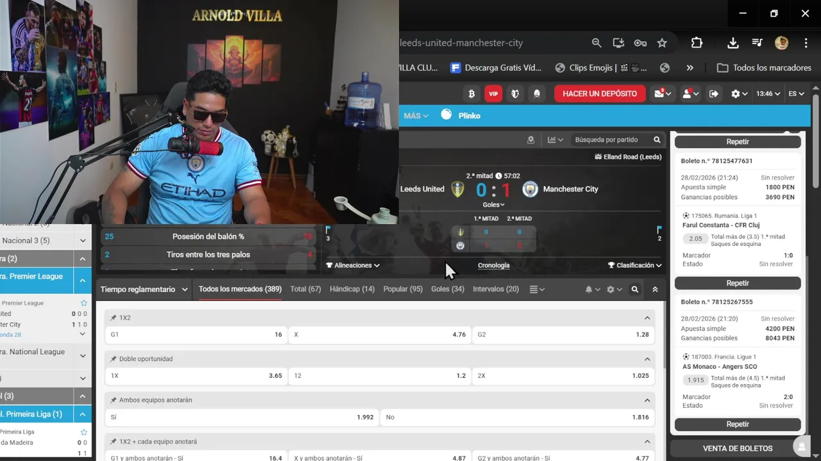Click the logout exit icon
The height and width of the screenshot is (461, 821).
(713, 93)
